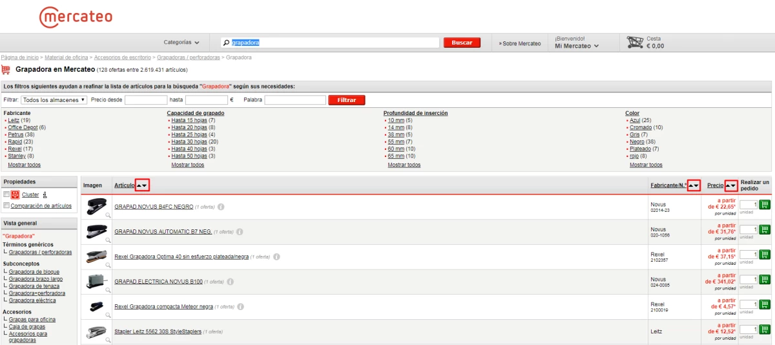Viewport: 775px width, 345px height.
Task: Go to Sobre Mercateo
Action: [x=520, y=43]
